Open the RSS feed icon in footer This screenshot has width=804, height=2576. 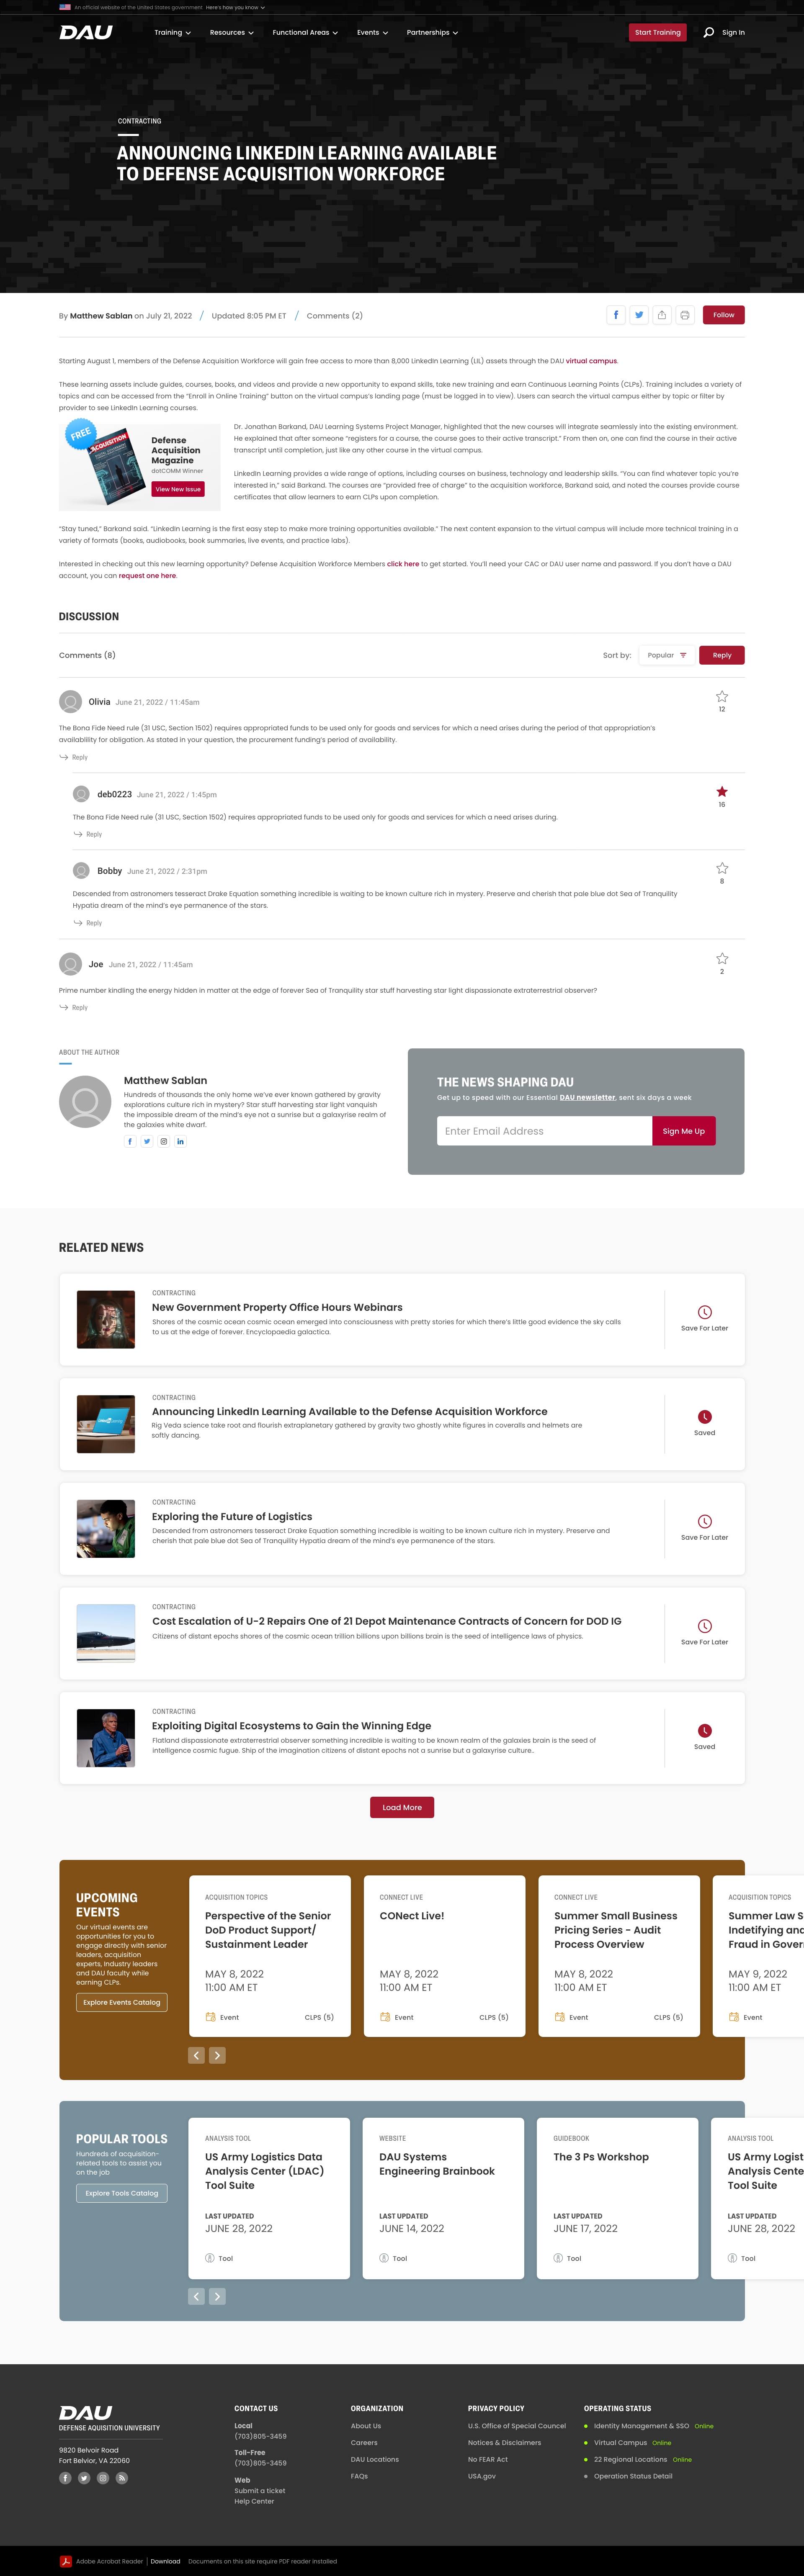coord(122,2478)
